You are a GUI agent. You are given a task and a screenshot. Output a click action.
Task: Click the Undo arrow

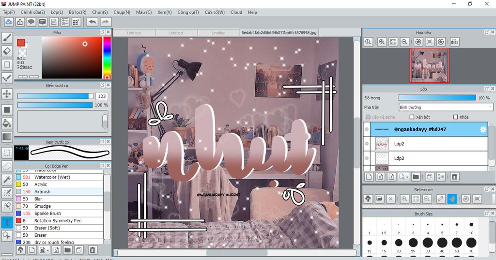tap(93, 22)
